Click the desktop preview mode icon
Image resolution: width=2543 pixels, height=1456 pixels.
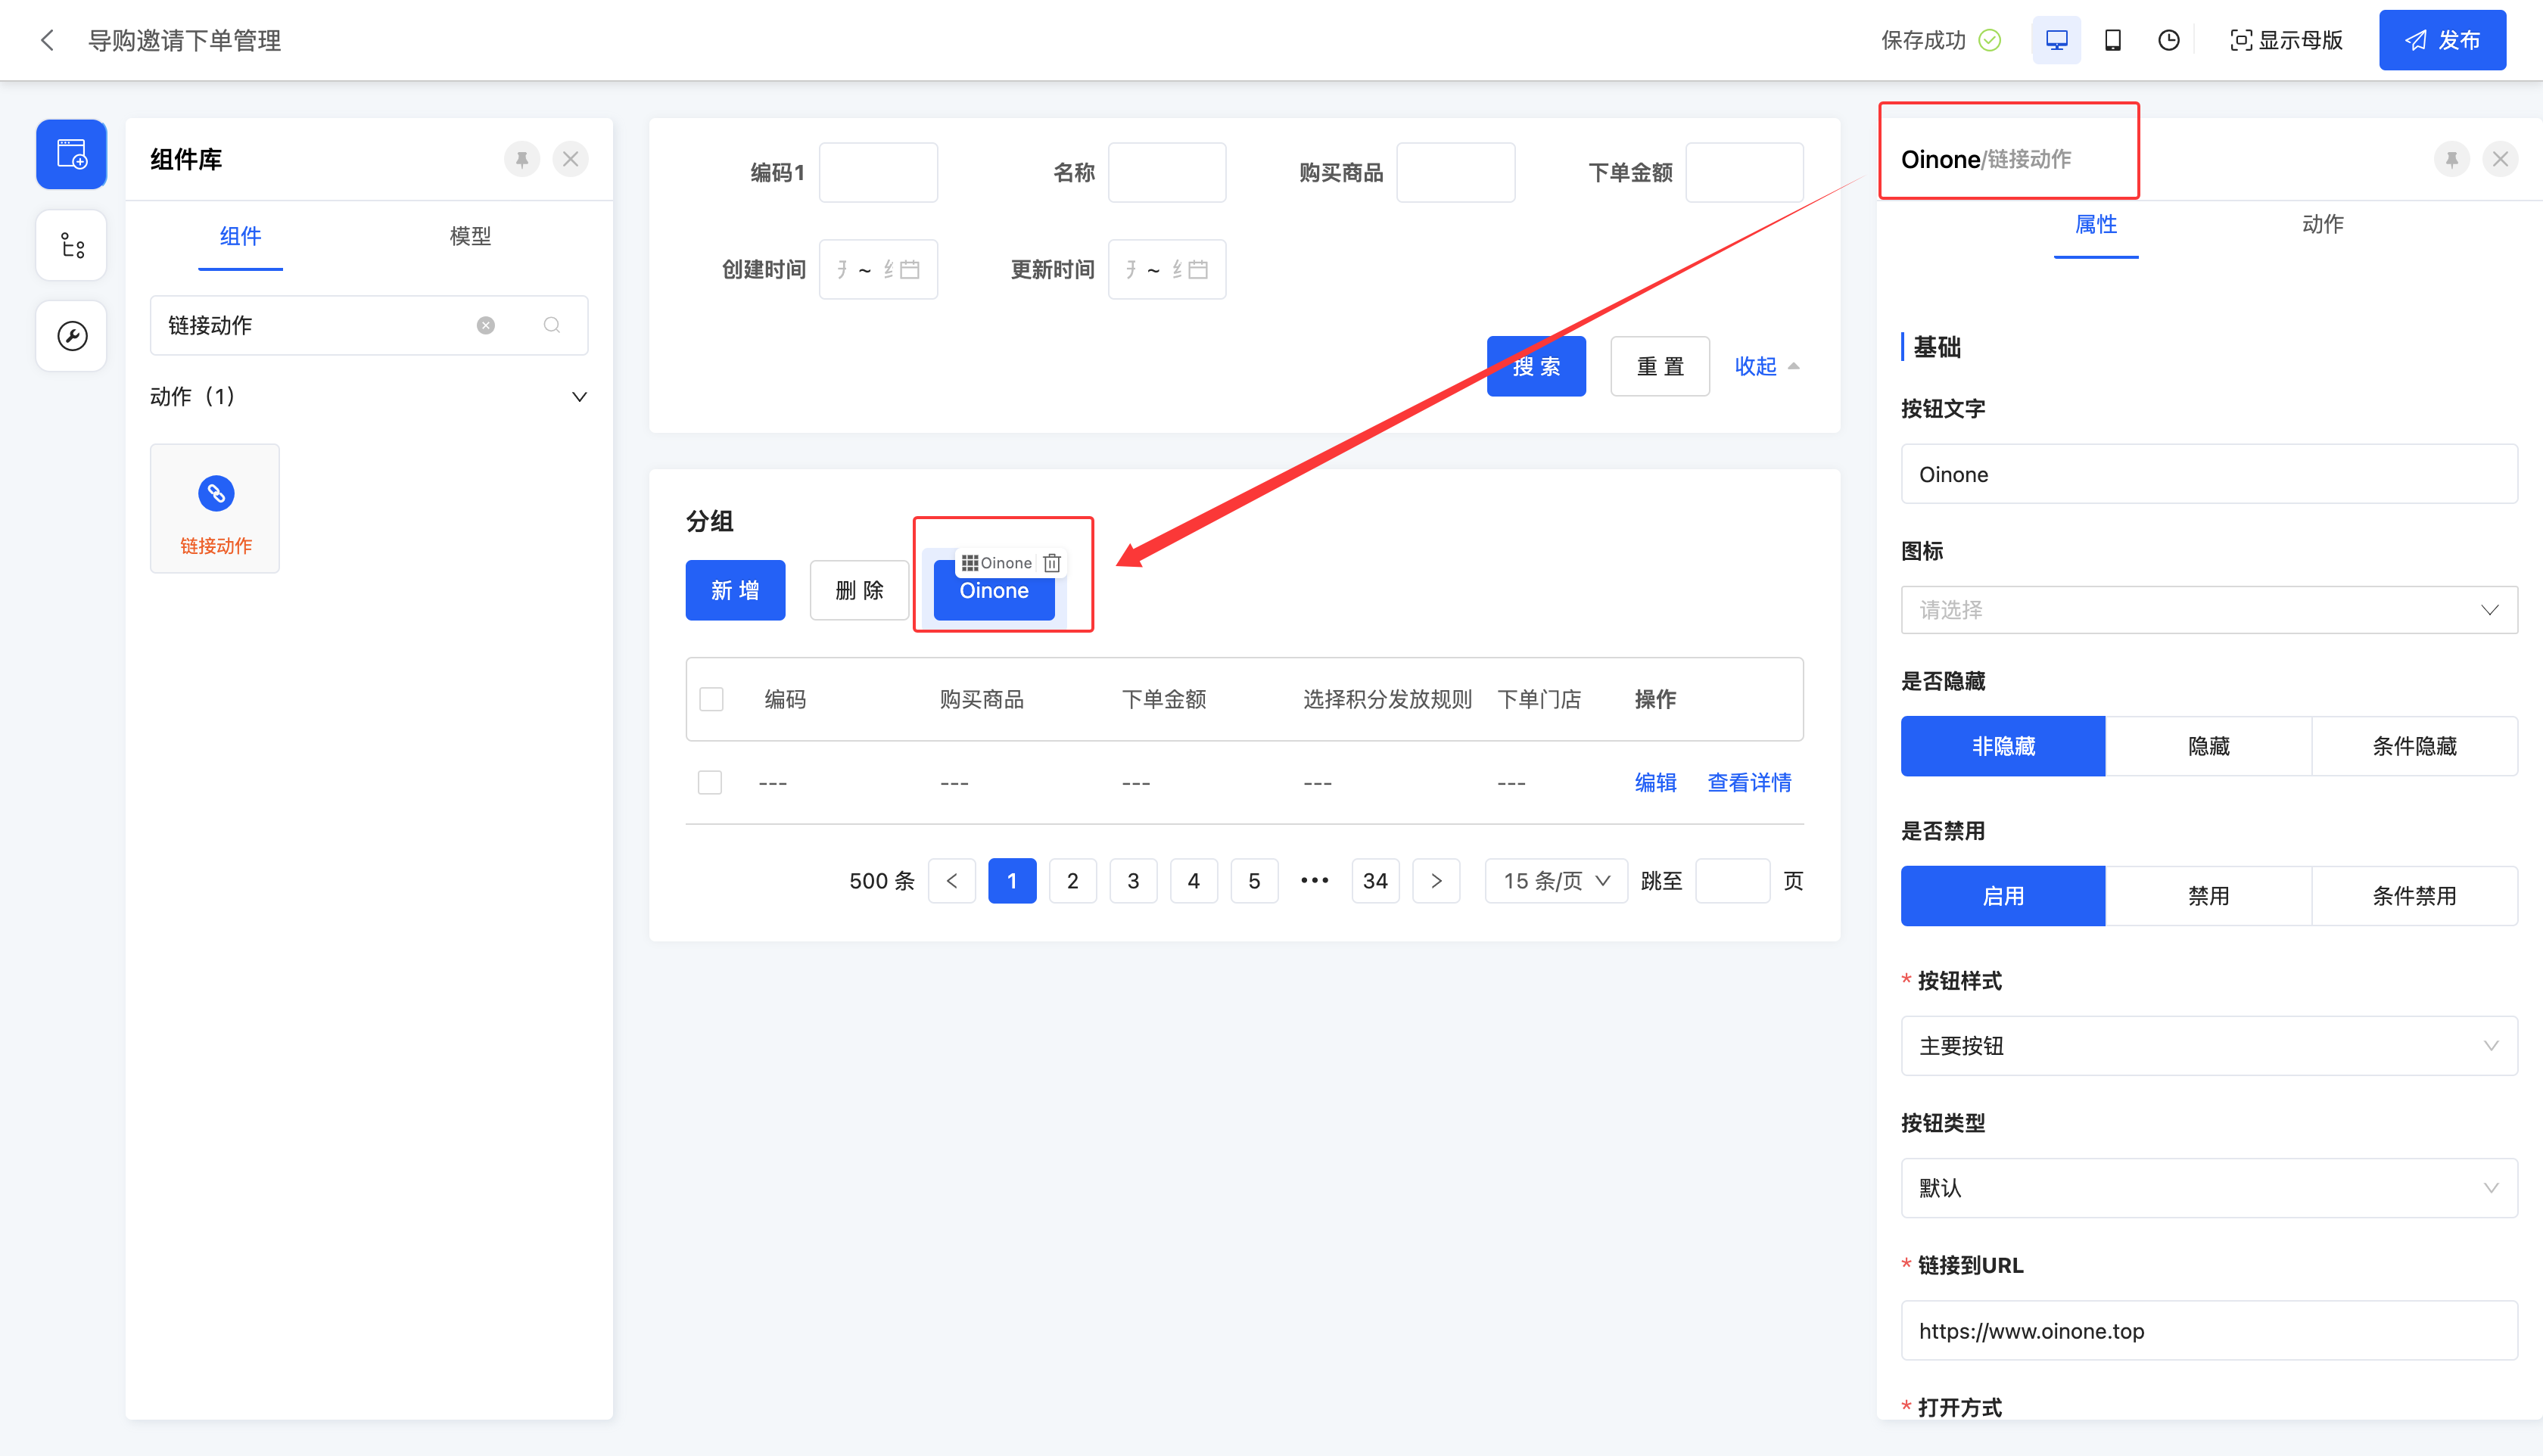point(2056,40)
